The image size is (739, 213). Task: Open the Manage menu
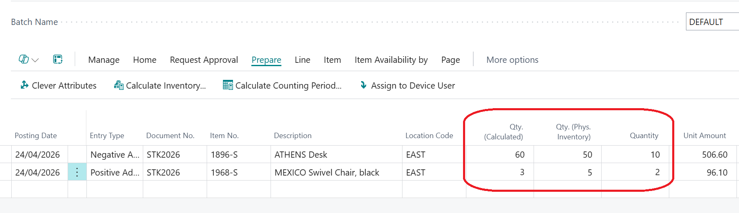pyautogui.click(x=104, y=60)
